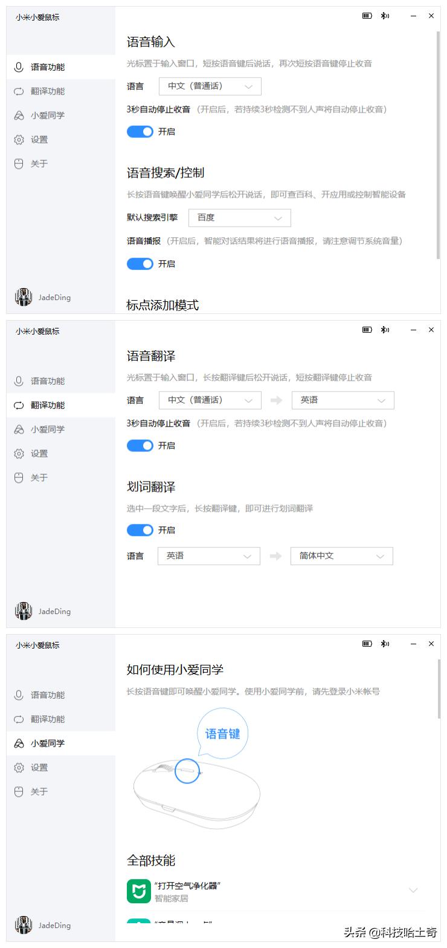Click the JadeDing avatar in the 语音输入 window

[x=24, y=297]
